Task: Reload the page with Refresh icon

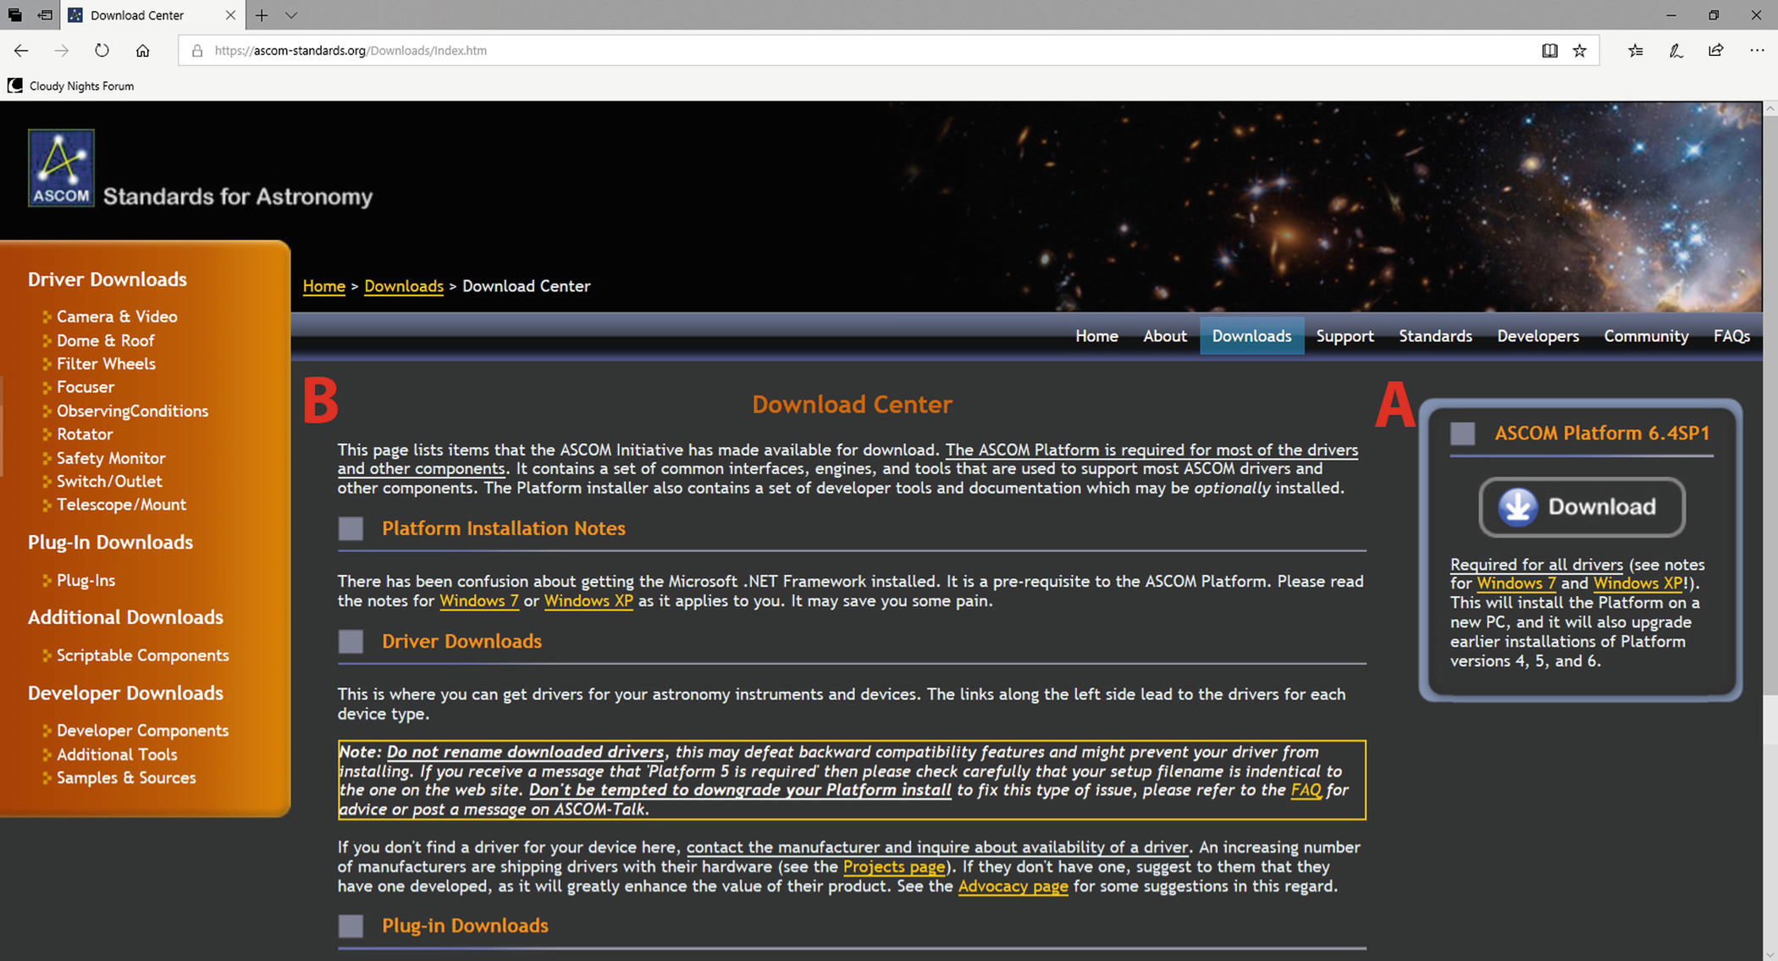Action: 102,51
